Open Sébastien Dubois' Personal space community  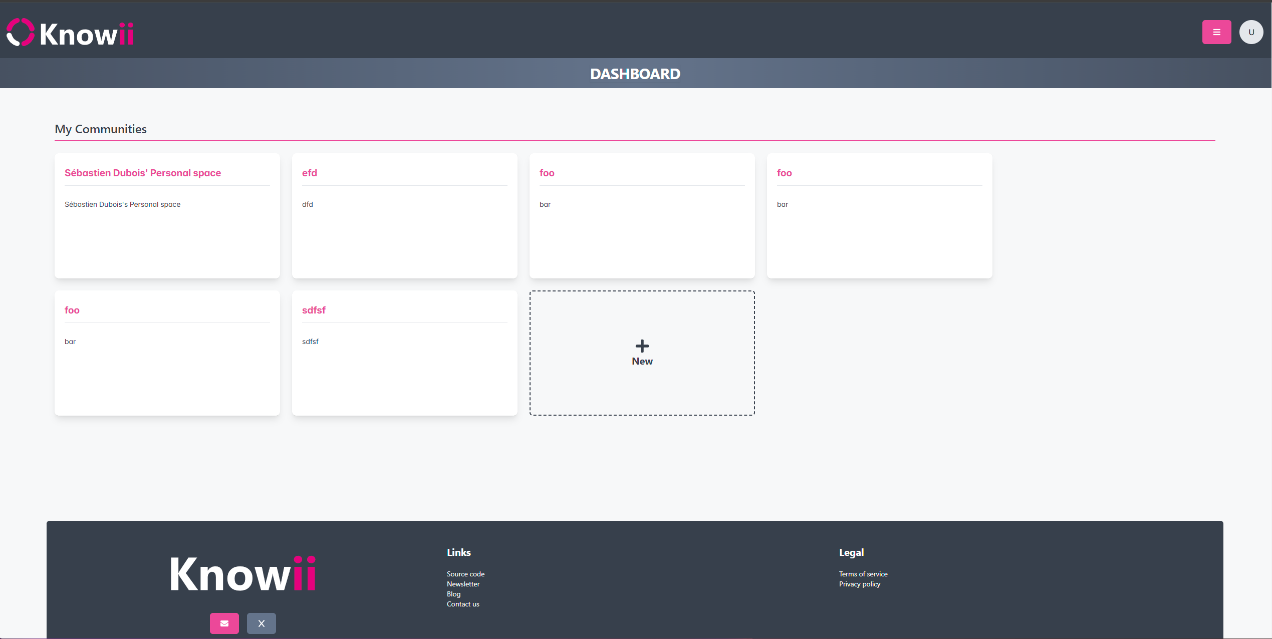pos(143,173)
